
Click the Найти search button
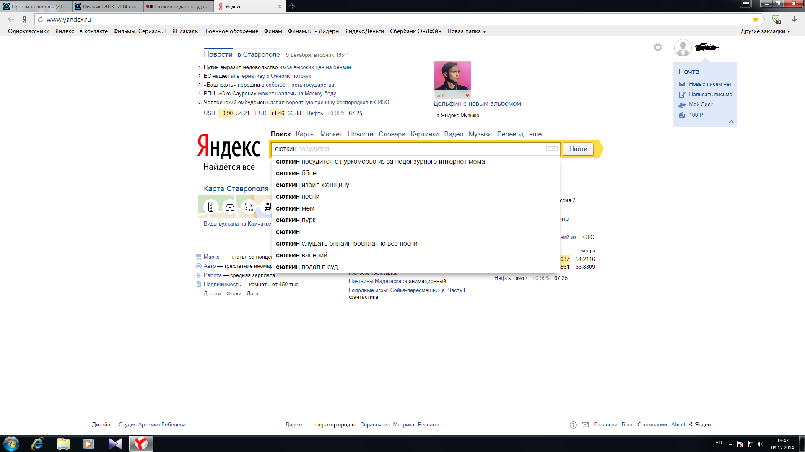(578, 149)
